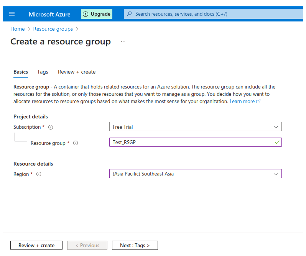Show Subscription info tooltip icon
Viewport: 306px width, 256px height.
tap(51, 127)
